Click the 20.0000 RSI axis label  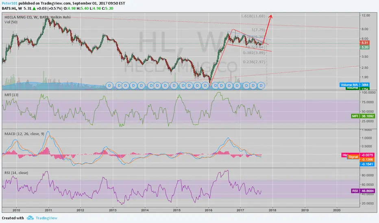coord(367,204)
